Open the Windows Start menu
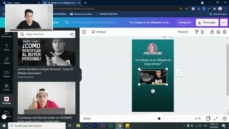 point(4,126)
